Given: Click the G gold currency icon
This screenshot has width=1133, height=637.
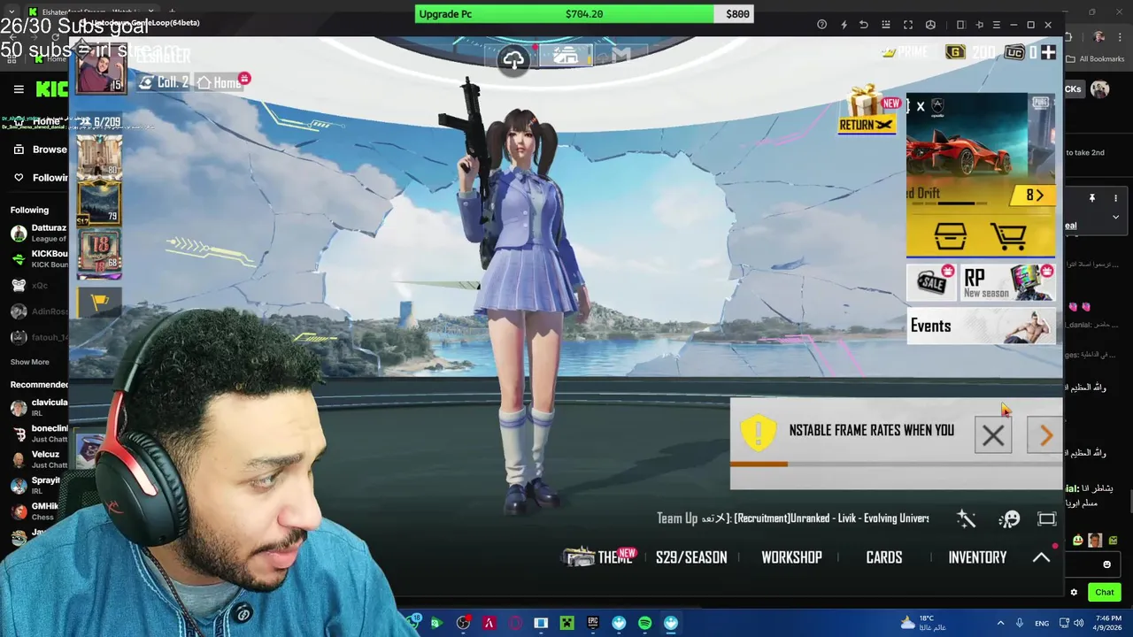Looking at the screenshot, I should pos(955,52).
